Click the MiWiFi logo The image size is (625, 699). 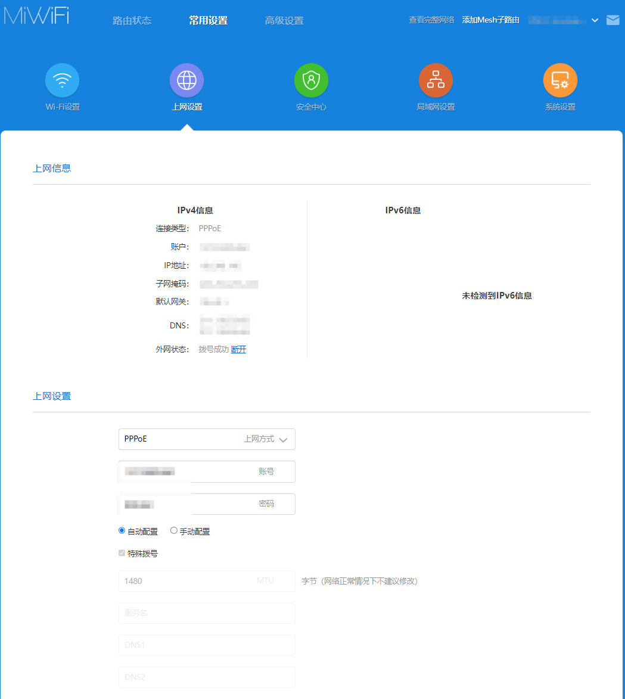36,16
